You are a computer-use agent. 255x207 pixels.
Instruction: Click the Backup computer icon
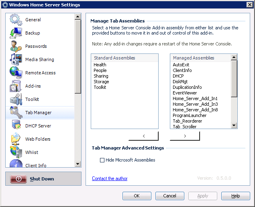(16, 33)
